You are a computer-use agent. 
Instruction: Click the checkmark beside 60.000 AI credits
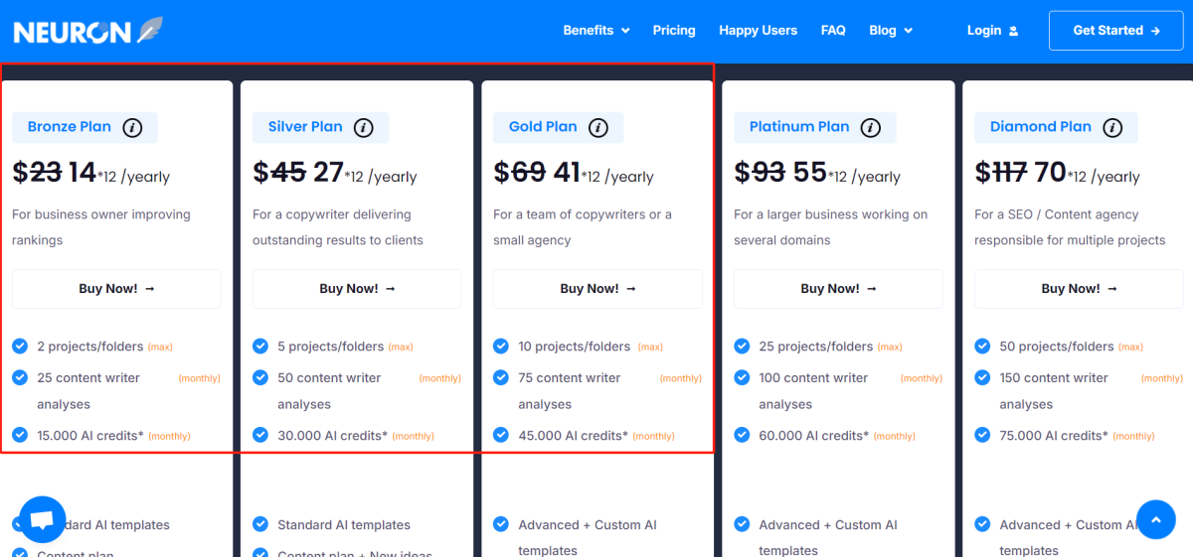(742, 435)
